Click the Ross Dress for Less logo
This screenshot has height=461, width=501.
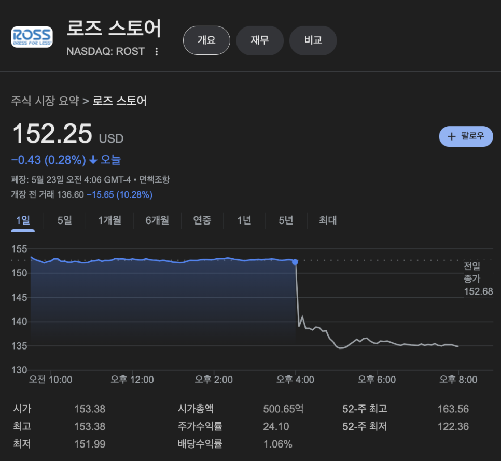tap(32, 37)
